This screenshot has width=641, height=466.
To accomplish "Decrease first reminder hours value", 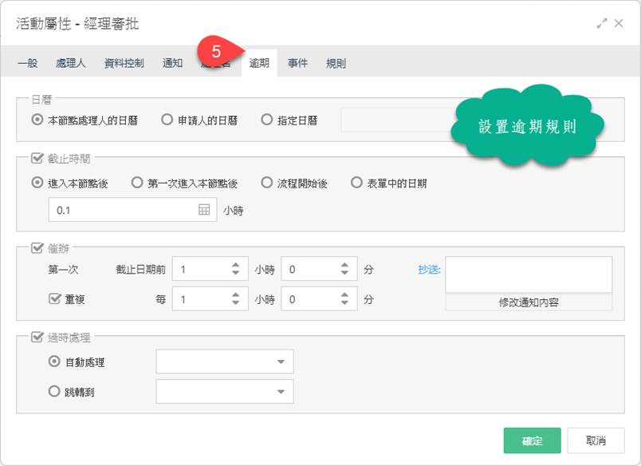I will (x=235, y=273).
